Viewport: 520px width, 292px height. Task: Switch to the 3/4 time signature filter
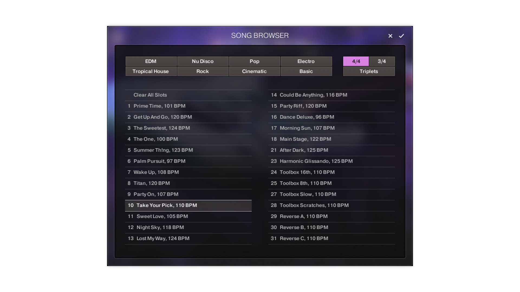point(382,61)
